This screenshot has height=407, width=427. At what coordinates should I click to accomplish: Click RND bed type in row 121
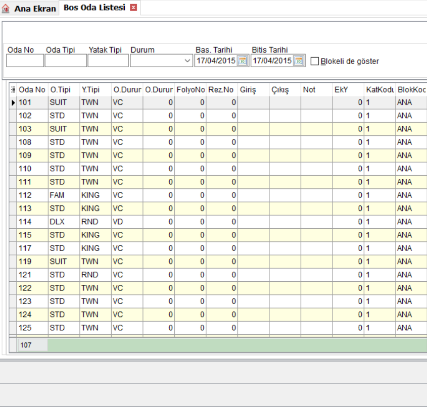96,275
